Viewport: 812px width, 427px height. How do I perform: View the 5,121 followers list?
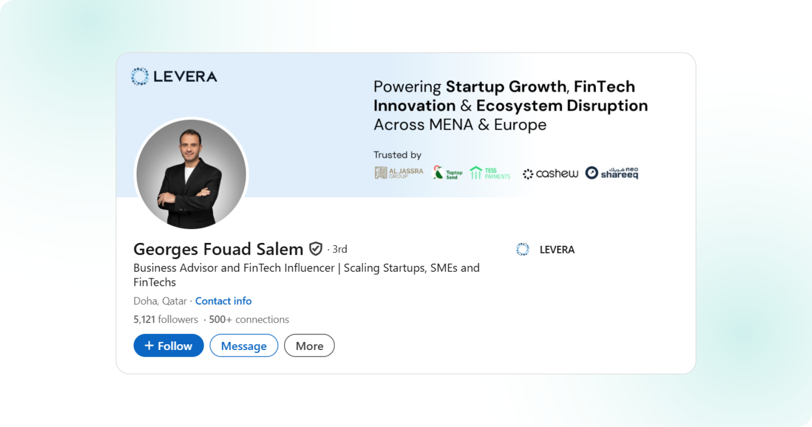166,319
